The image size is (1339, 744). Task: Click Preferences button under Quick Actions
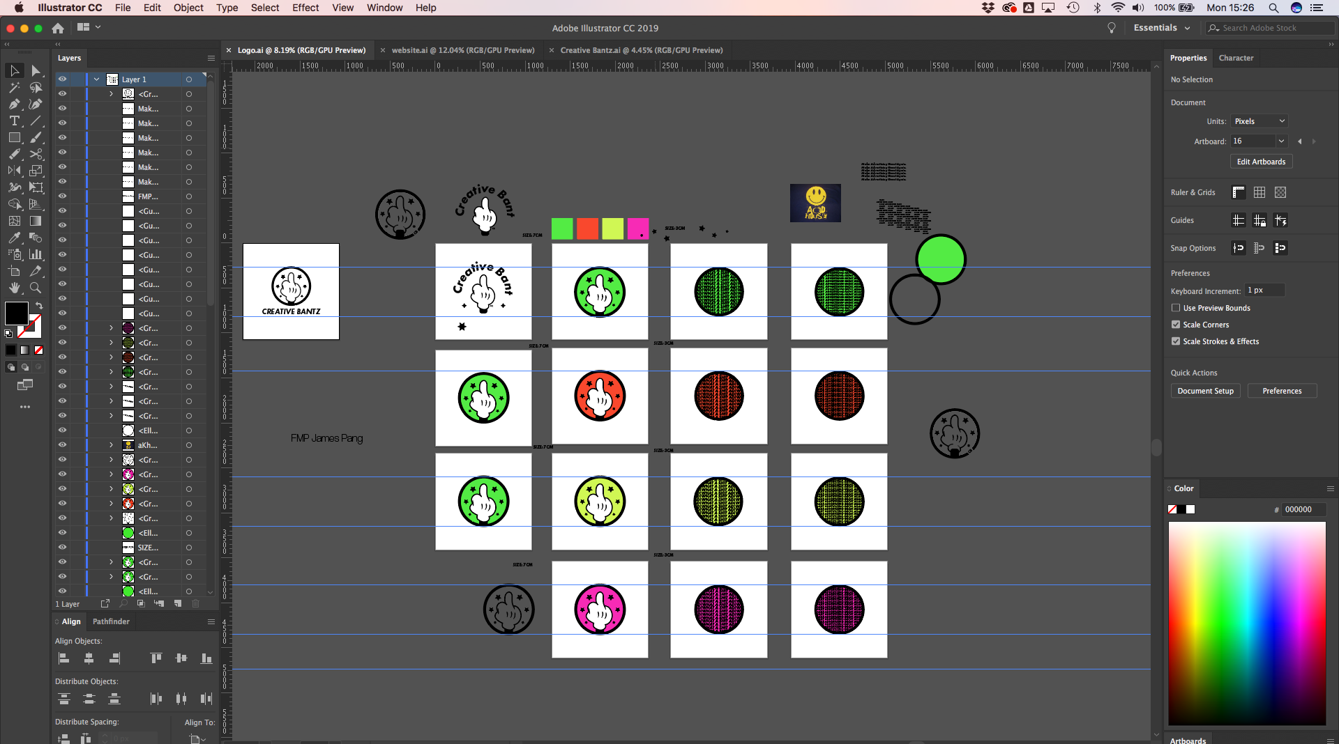tap(1282, 391)
